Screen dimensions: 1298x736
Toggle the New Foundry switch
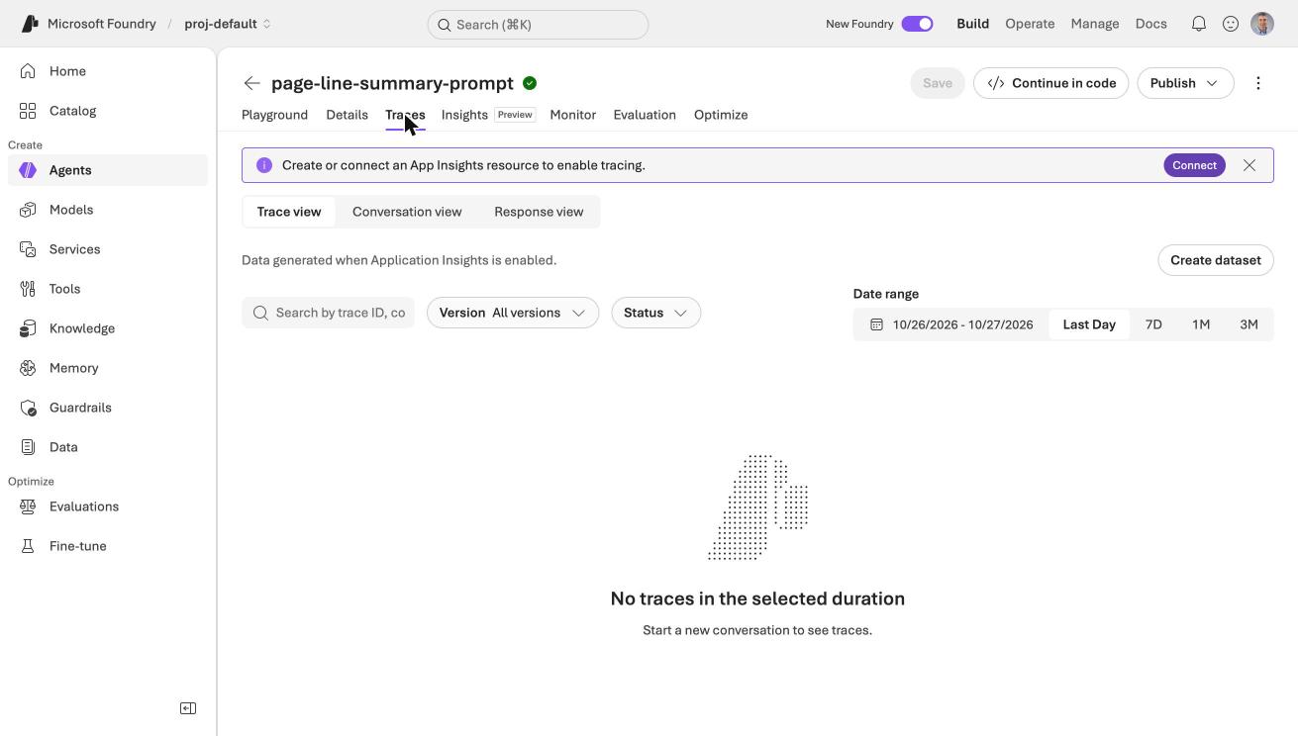917,24
